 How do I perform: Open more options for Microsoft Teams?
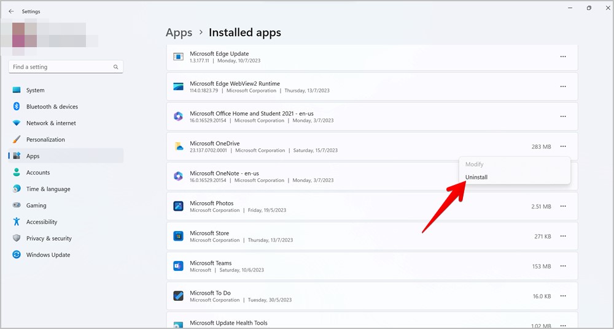[562, 266]
